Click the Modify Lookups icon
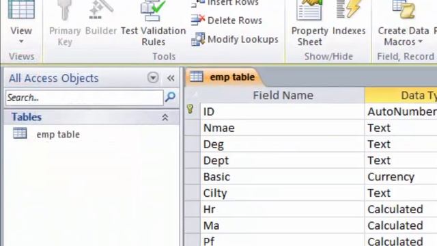Image resolution: width=437 pixels, height=246 pixels. tap(198, 39)
